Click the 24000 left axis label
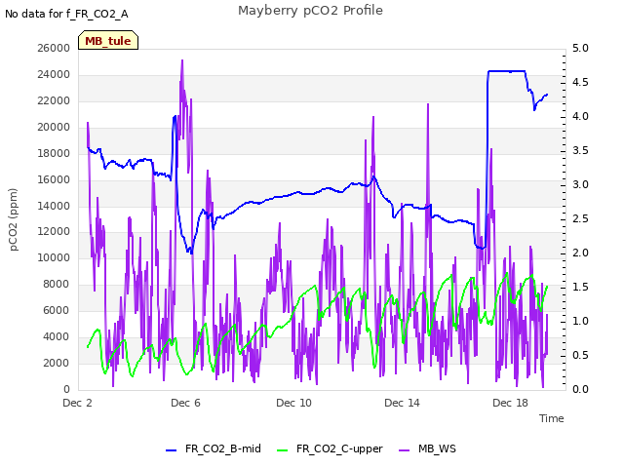 (x=54, y=74)
